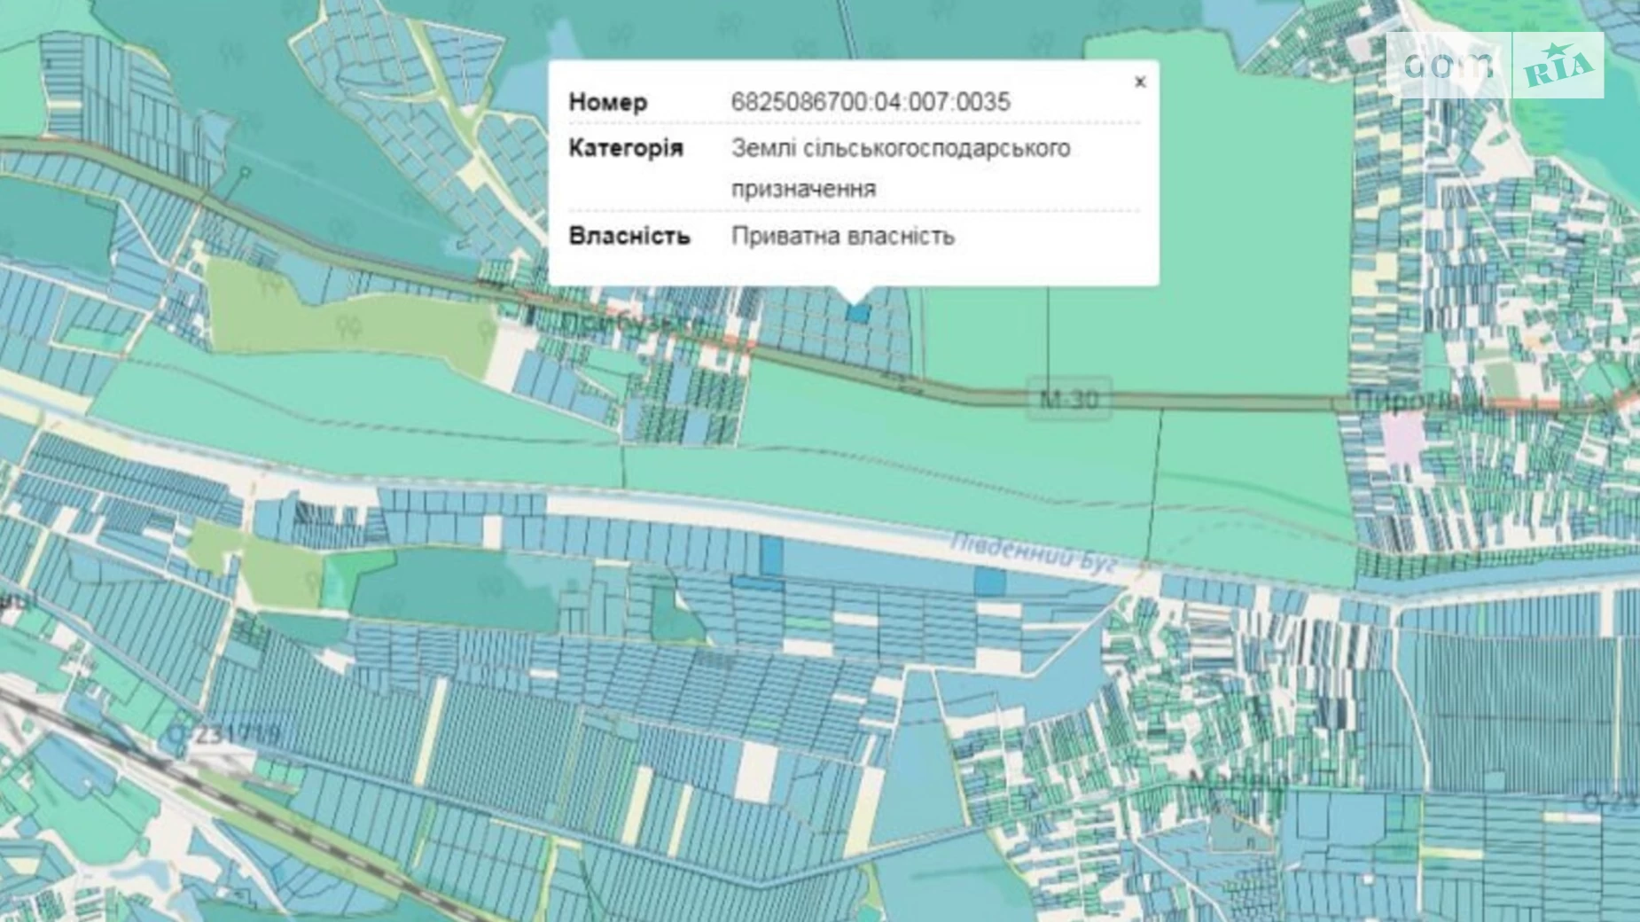Click the cadastral number 6825086700:04:007:0035

870,102
